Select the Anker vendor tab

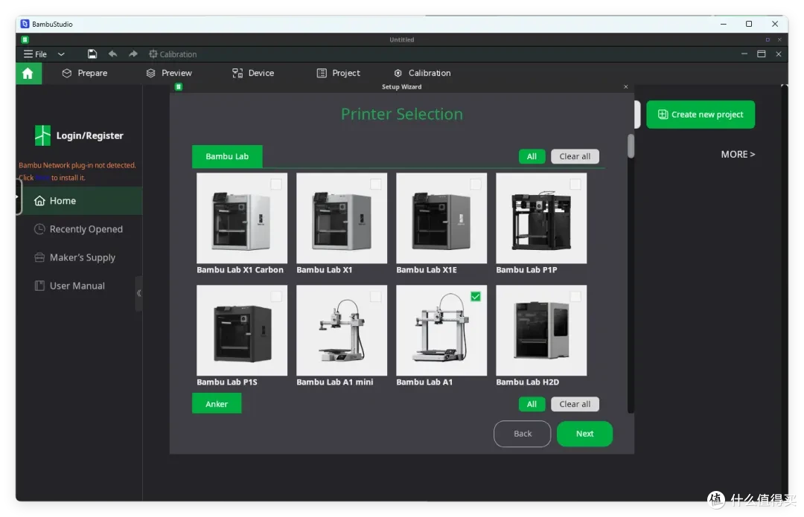click(217, 404)
